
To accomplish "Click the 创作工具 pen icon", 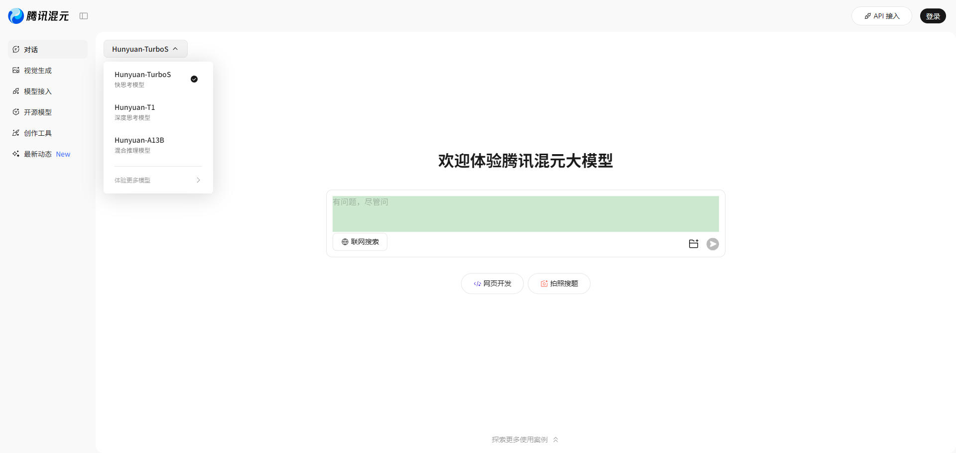I will click(16, 133).
